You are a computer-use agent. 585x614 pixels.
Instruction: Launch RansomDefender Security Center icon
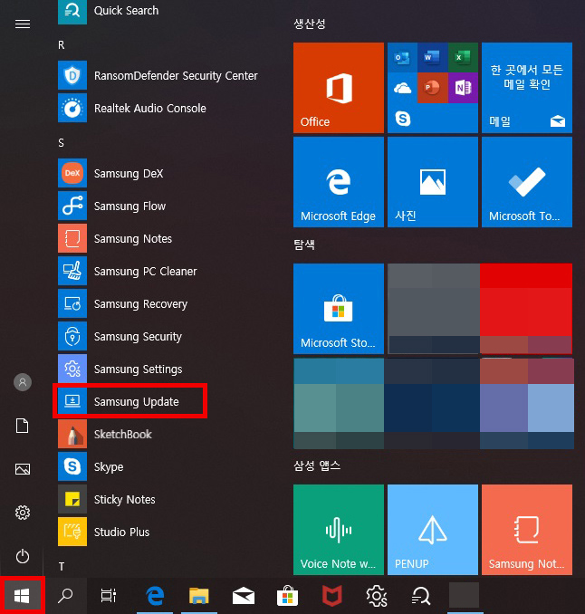click(x=72, y=75)
